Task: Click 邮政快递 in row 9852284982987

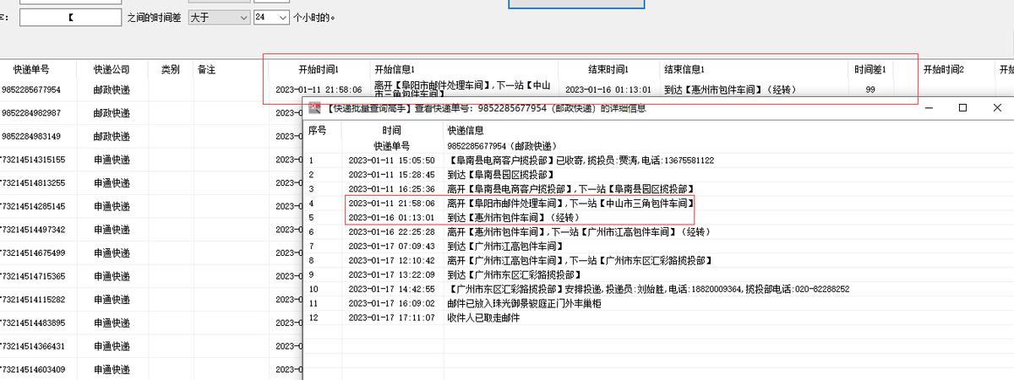Action: (x=112, y=113)
